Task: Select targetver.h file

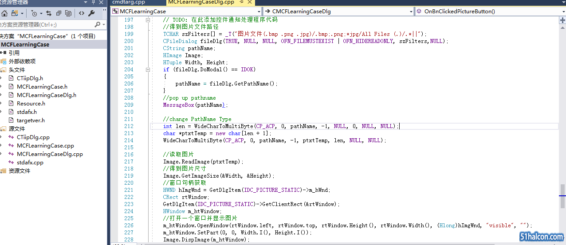Action: [x=31, y=120]
